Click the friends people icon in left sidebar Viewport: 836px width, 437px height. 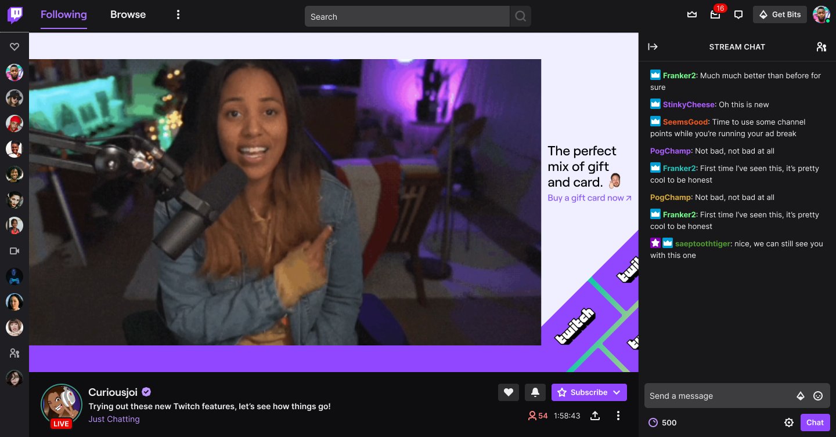15,353
